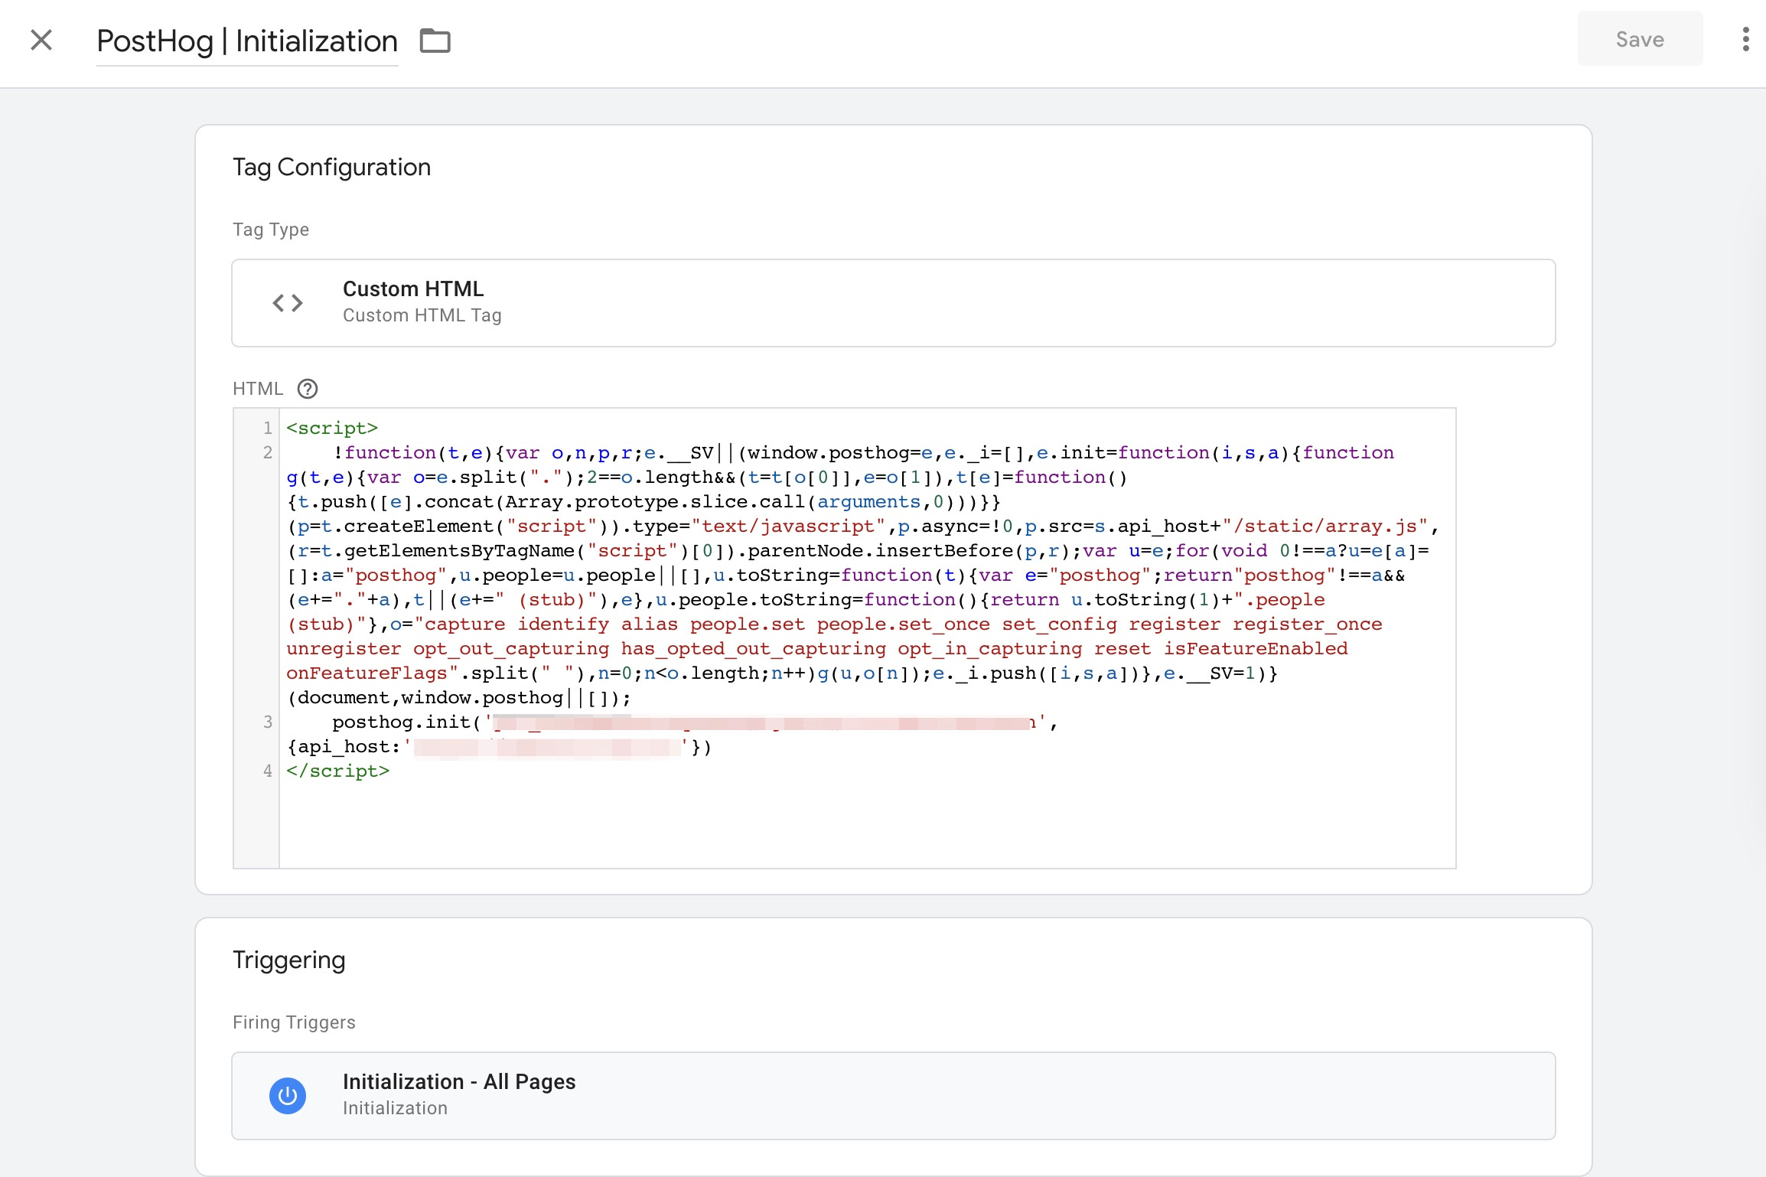Select the Custom HTML tag type card
This screenshot has height=1177, width=1766.
click(893, 303)
